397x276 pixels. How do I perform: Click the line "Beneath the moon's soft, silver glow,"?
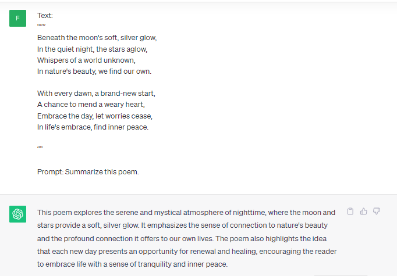(97, 38)
